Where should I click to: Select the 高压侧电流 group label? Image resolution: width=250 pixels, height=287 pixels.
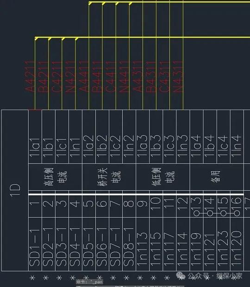[x=56, y=177]
